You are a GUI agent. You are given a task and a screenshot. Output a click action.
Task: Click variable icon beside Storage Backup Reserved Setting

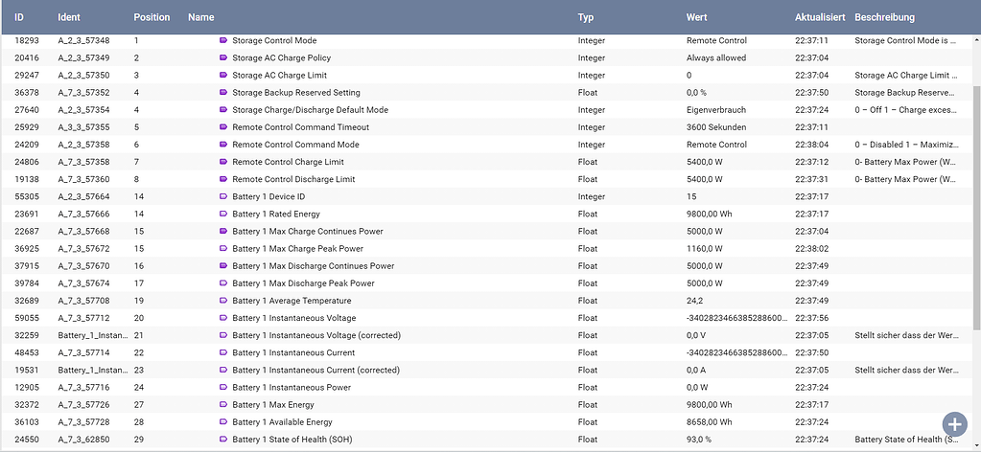coord(223,93)
